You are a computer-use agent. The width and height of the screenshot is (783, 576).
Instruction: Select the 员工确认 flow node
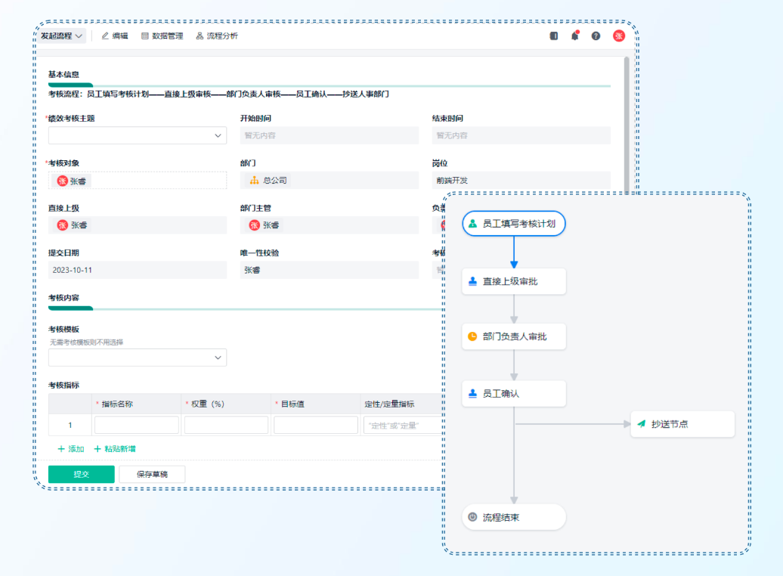pos(514,394)
